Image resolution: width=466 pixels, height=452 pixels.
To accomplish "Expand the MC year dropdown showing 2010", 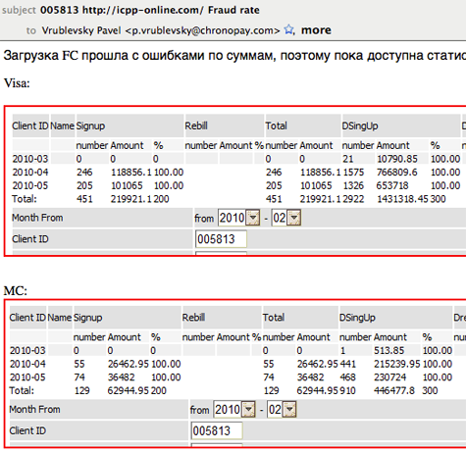I will (x=249, y=409).
